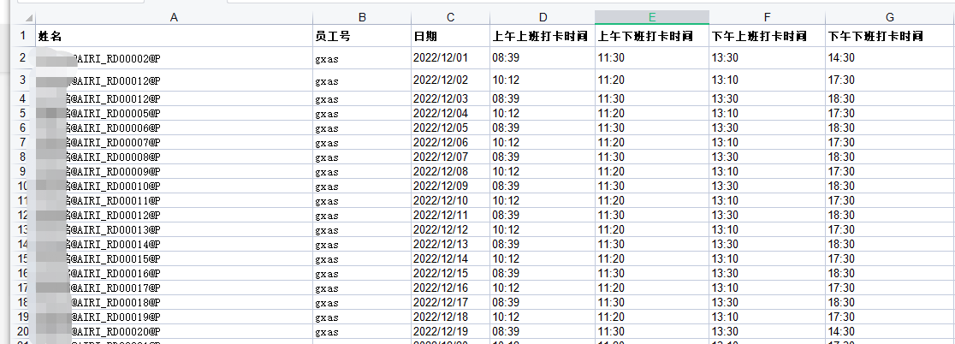Click the 员工号 header cell
955x344 pixels.
click(x=362, y=36)
